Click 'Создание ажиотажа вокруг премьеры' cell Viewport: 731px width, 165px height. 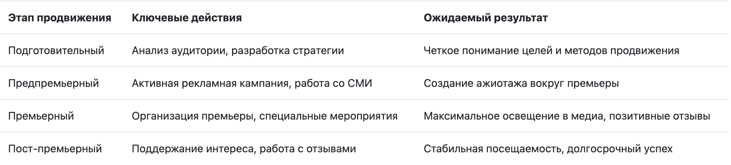(521, 83)
